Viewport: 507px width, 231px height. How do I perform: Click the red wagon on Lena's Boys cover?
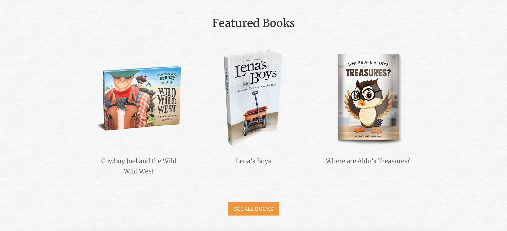[255, 118]
